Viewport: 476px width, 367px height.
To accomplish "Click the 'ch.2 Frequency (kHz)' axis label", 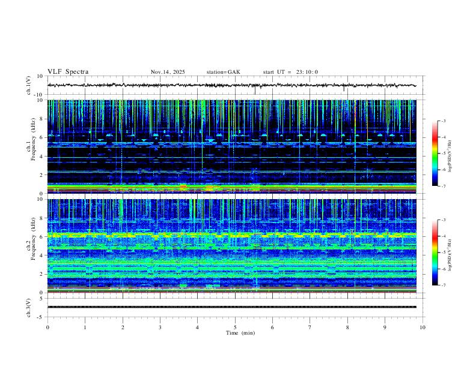I will pyautogui.click(x=31, y=239).
